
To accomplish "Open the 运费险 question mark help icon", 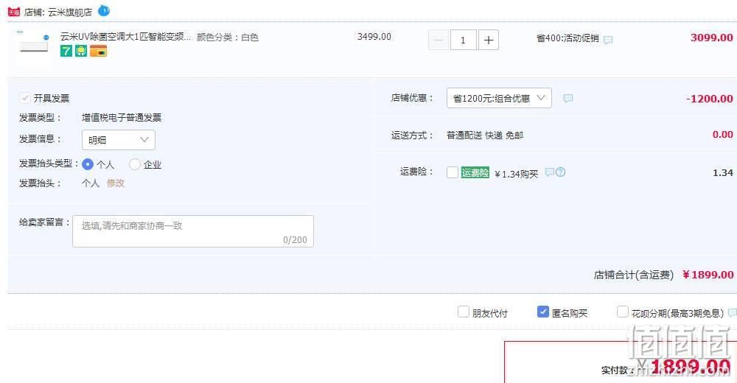I will [560, 172].
